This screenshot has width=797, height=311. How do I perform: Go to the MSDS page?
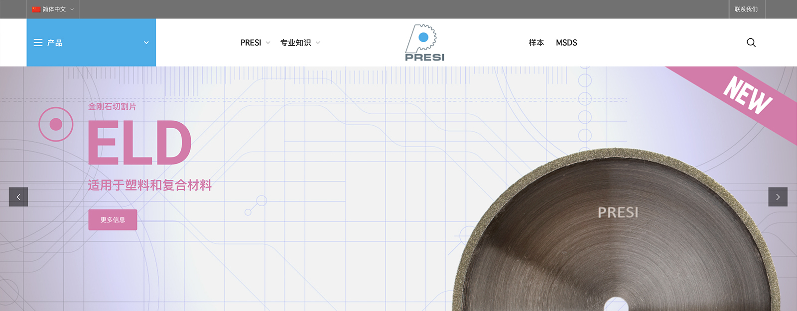click(x=566, y=43)
